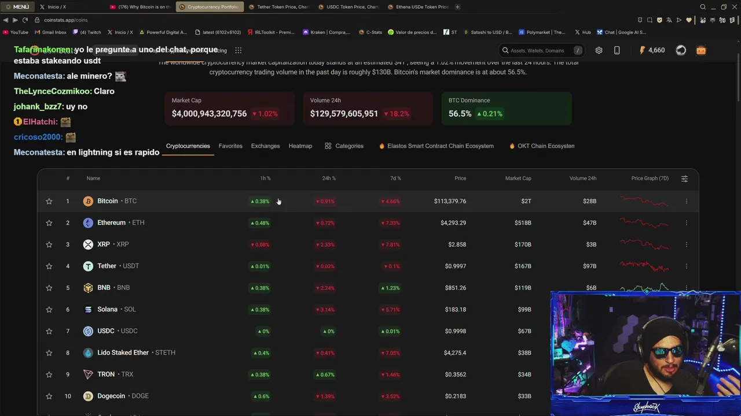Click the browser forward arrow

pos(15,20)
